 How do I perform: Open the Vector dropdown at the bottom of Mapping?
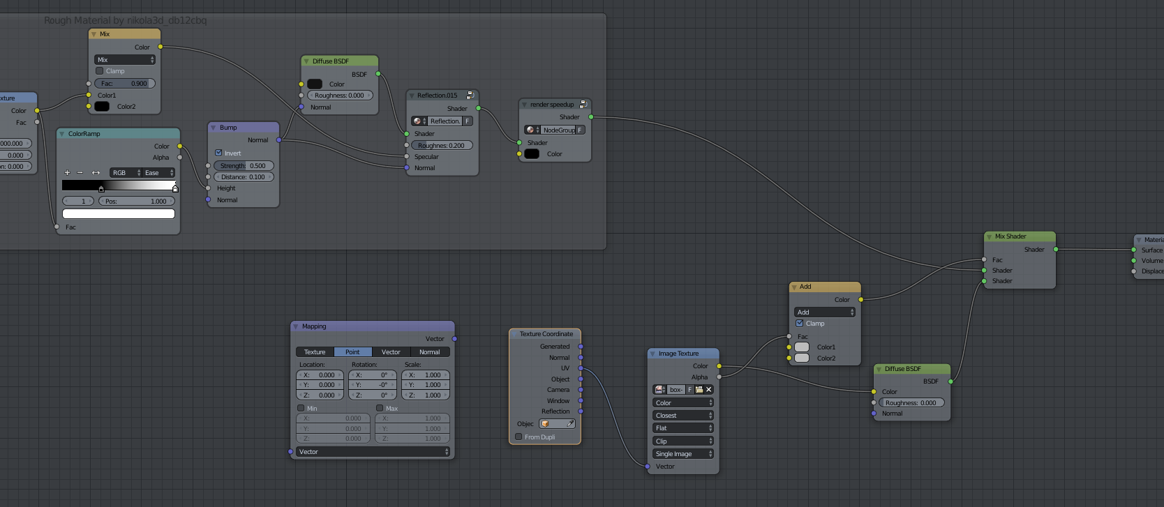tap(373, 452)
